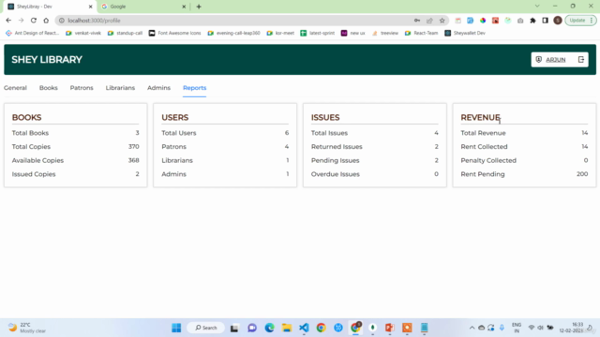The image size is (600, 337).
Task: Click the Rent Pending value 200
Action: point(582,174)
